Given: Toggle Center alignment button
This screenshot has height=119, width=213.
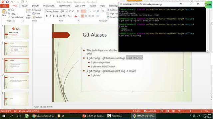Looking at the screenshot, I should (x=86, y=16).
